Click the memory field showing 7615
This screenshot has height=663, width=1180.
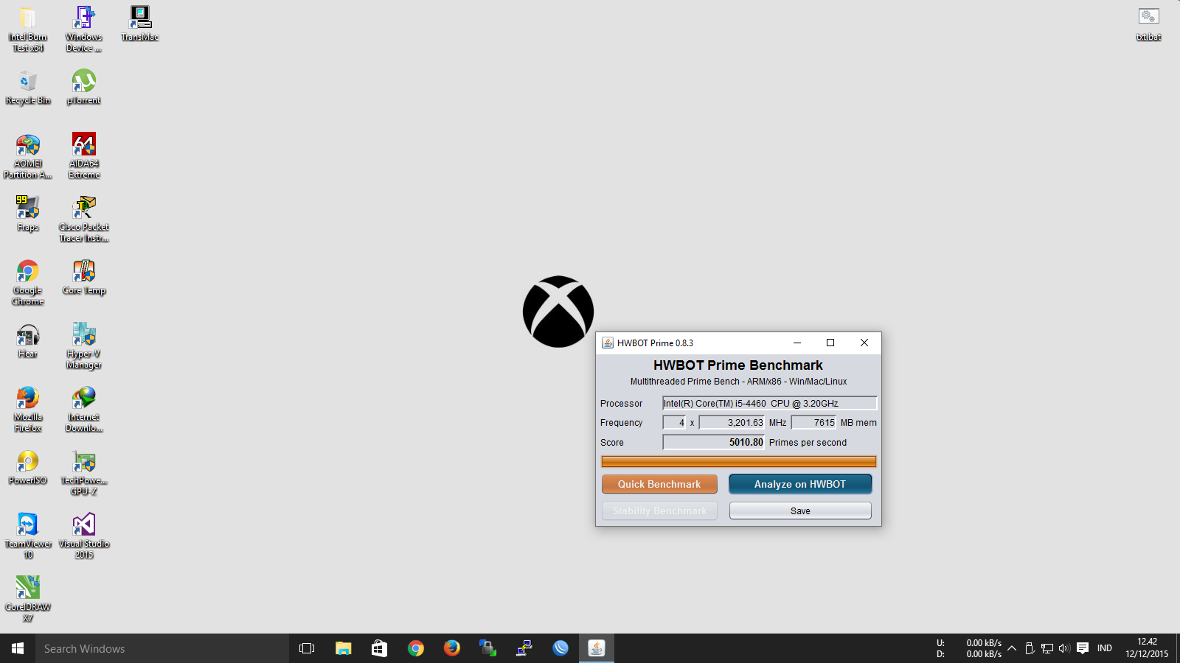coord(813,423)
